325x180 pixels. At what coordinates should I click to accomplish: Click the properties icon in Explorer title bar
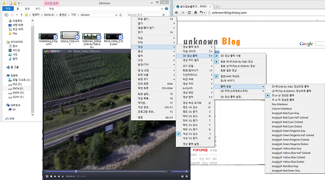click(10, 3)
